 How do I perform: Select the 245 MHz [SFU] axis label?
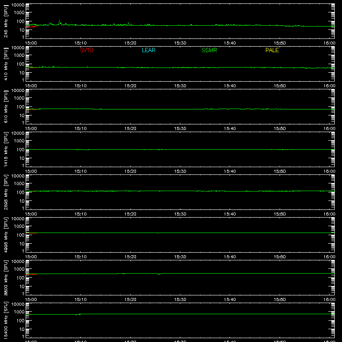[6, 21]
